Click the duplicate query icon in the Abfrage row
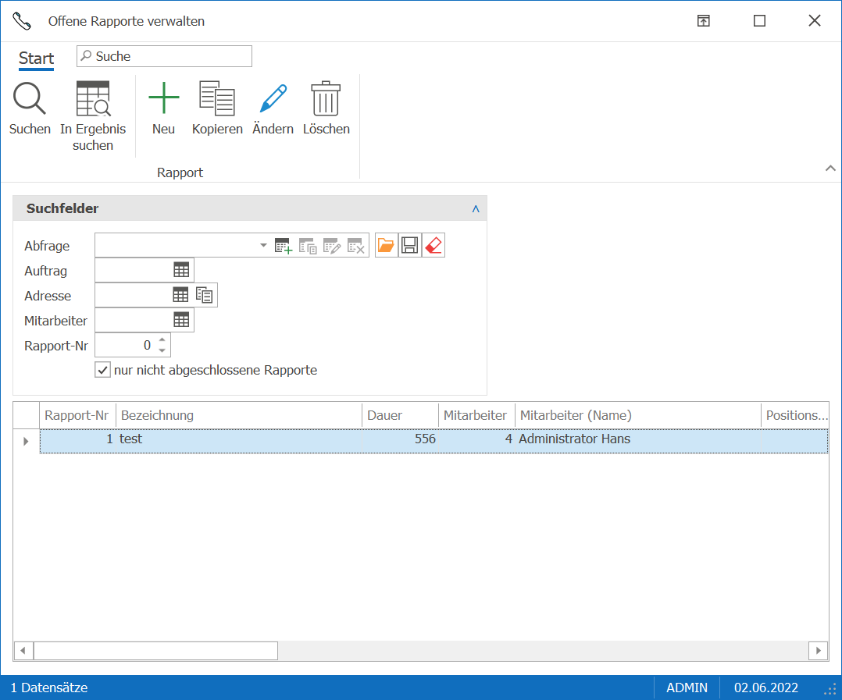Image resolution: width=842 pixels, height=700 pixels. coord(308,246)
